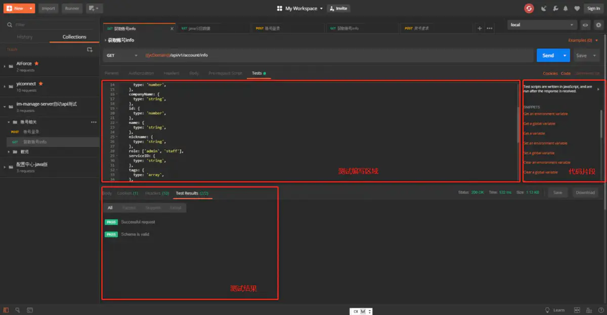Screen dimensions: 607x315
Task: Click the red sync status icon
Action: pyautogui.click(x=529, y=8)
